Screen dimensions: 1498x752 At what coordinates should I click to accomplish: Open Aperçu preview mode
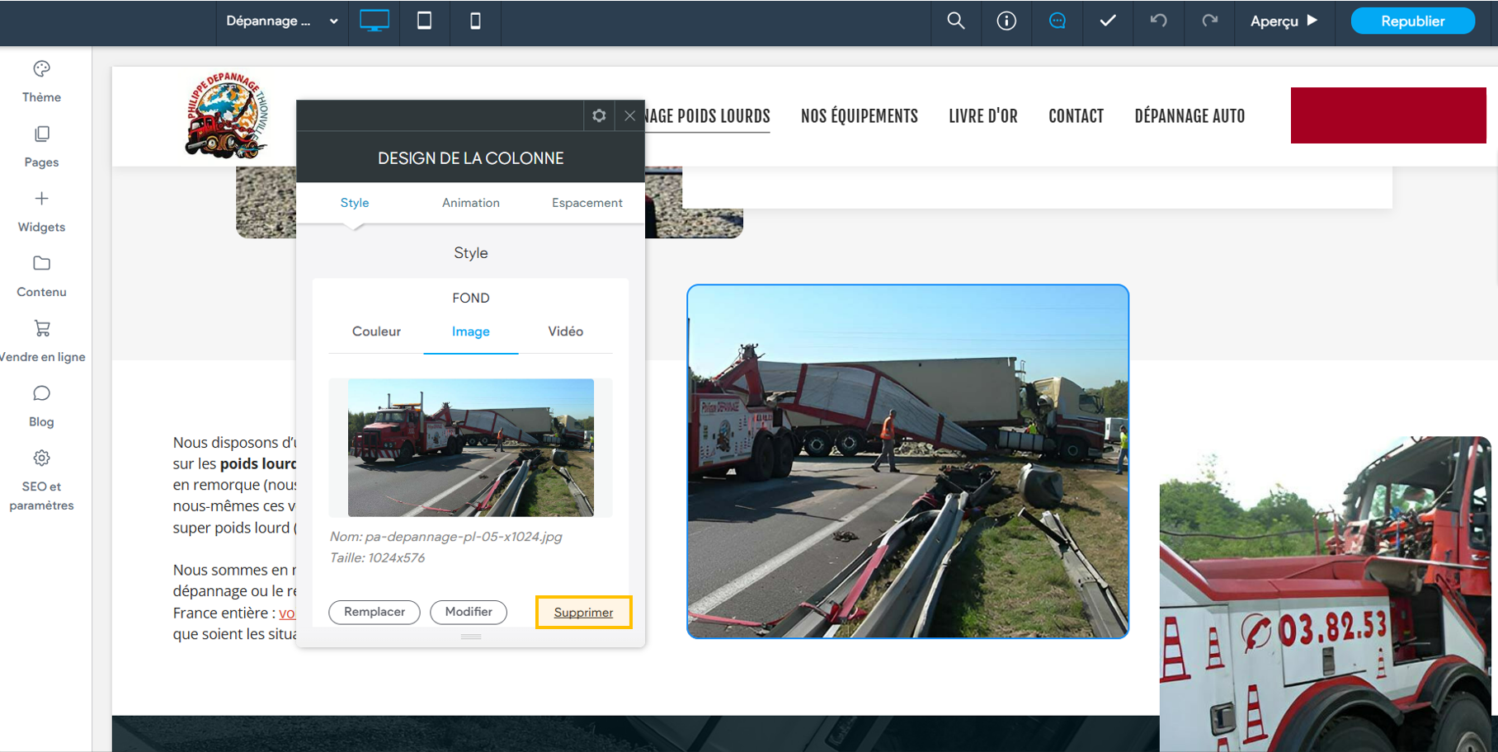pyautogui.click(x=1284, y=21)
